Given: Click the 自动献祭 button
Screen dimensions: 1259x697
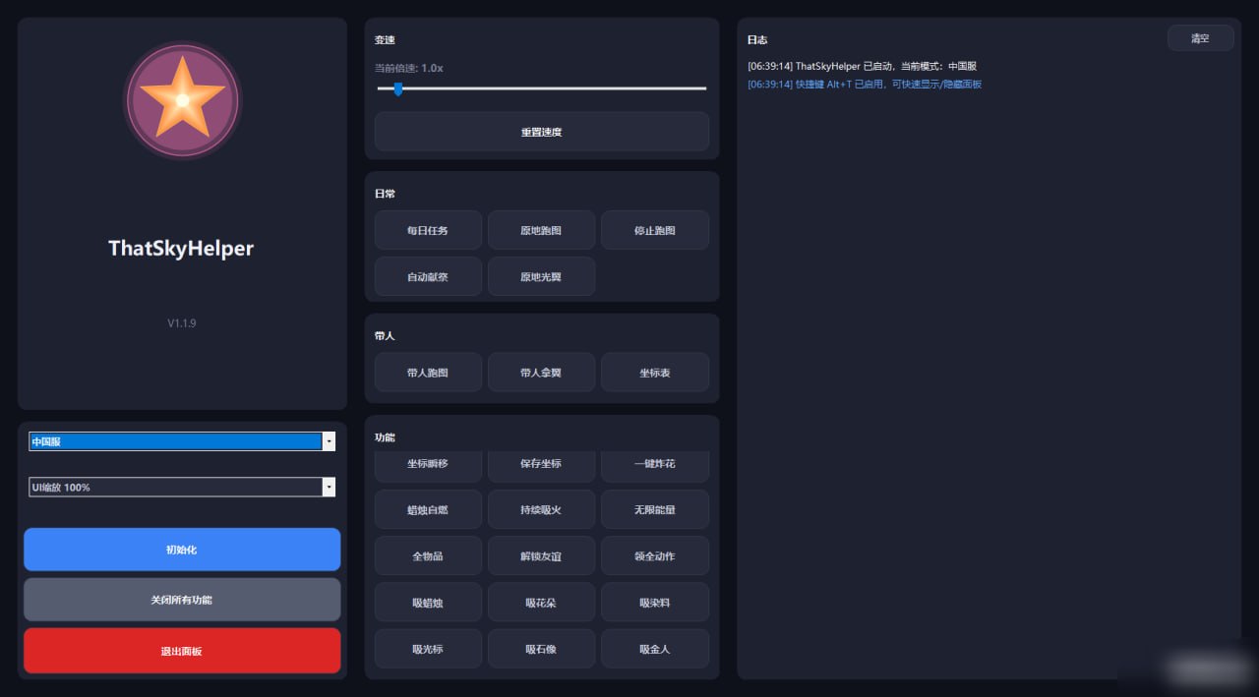Looking at the screenshot, I should (428, 276).
